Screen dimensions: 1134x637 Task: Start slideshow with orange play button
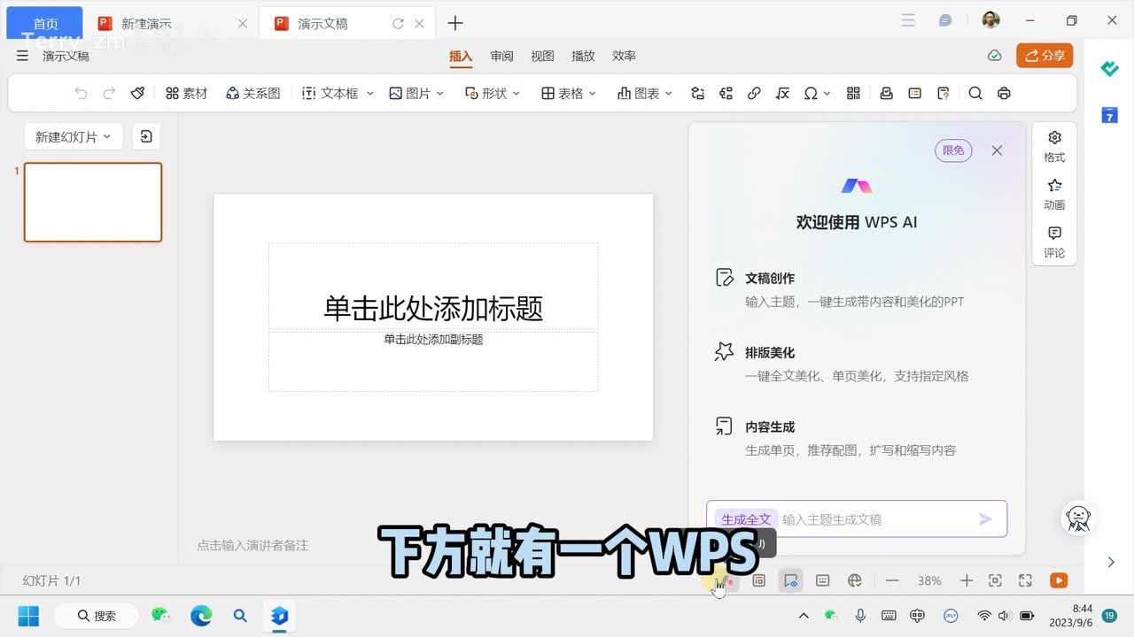pos(1059,580)
